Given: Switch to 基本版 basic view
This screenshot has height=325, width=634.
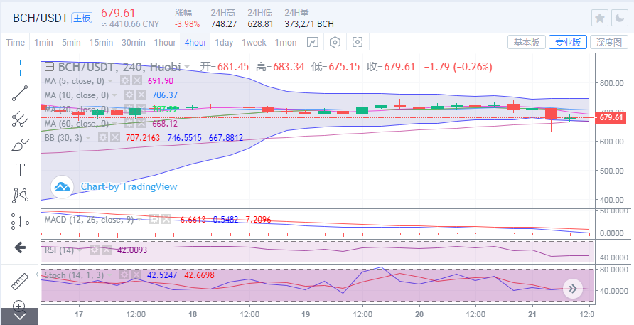Looking at the screenshot, I should pos(526,42).
